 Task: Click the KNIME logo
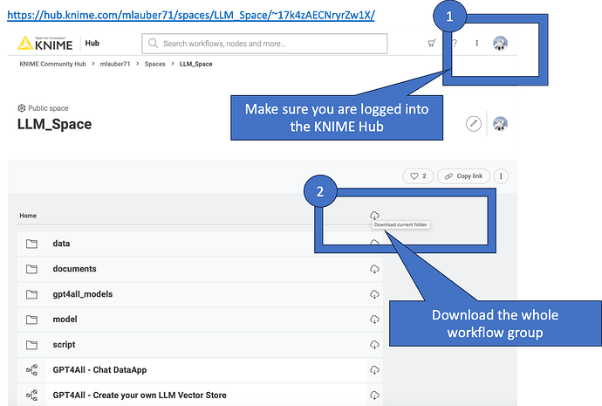coord(44,43)
